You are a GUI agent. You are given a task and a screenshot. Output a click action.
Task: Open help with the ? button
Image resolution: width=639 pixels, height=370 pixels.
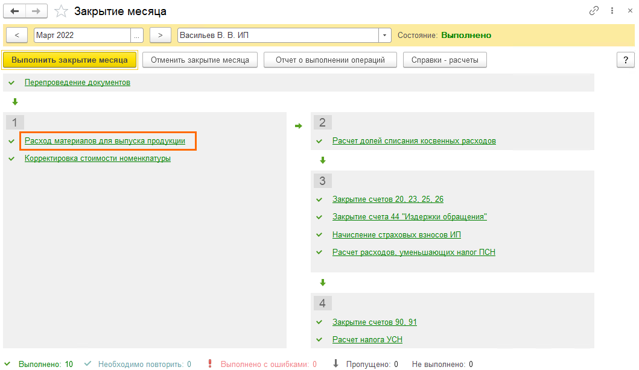tap(626, 60)
